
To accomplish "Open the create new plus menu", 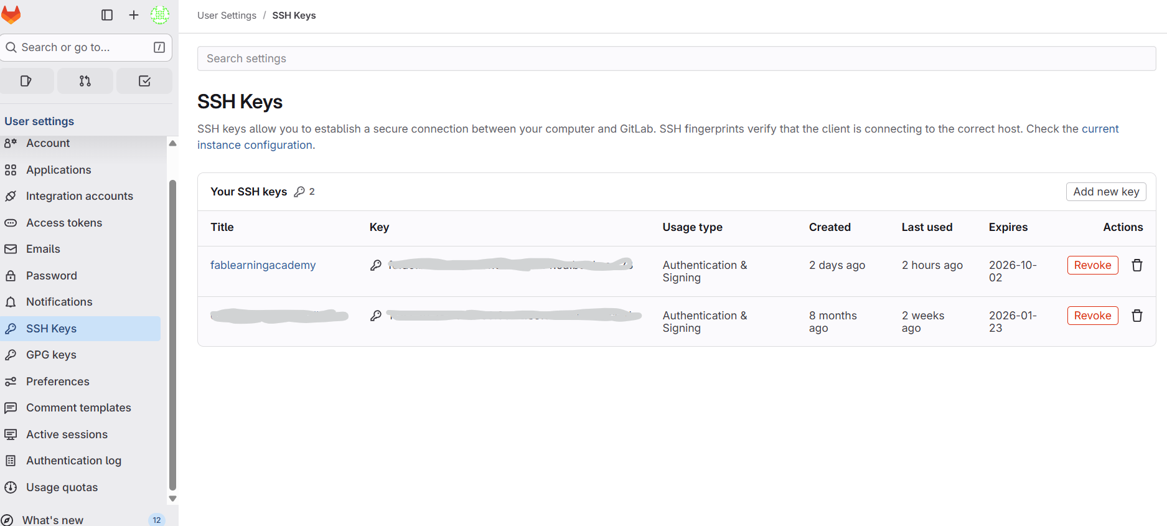I will tap(134, 15).
